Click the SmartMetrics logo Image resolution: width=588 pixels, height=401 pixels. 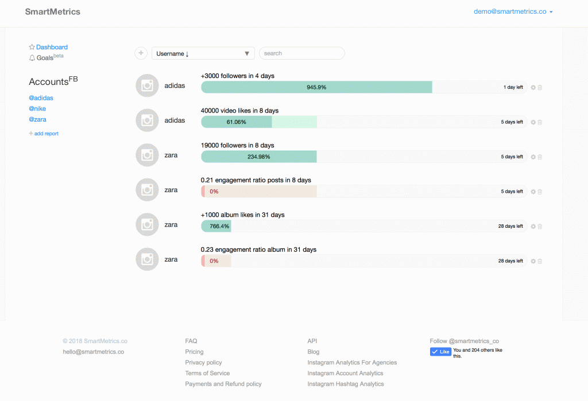tap(52, 11)
